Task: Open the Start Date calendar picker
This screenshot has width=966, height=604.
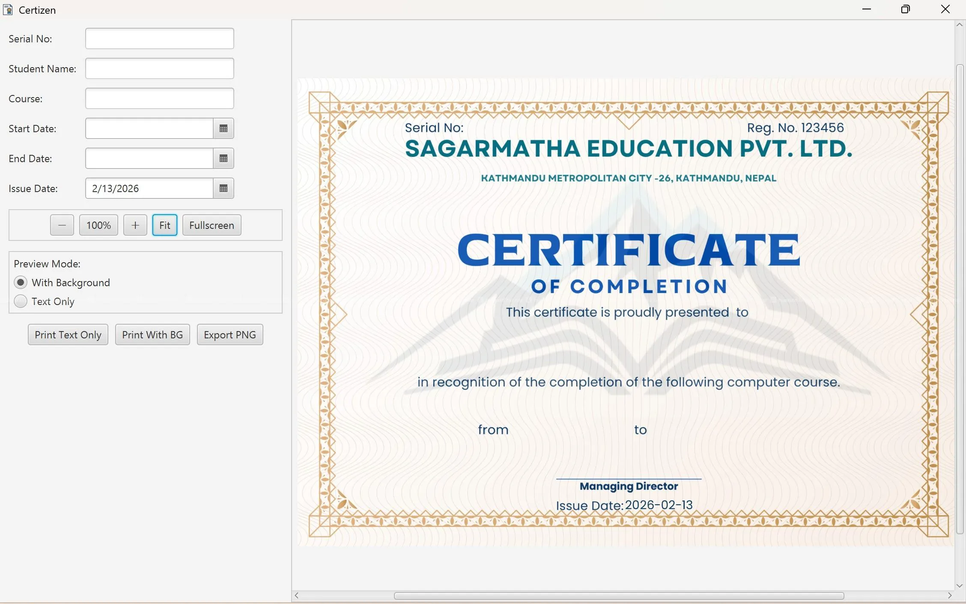Action: coord(223,129)
